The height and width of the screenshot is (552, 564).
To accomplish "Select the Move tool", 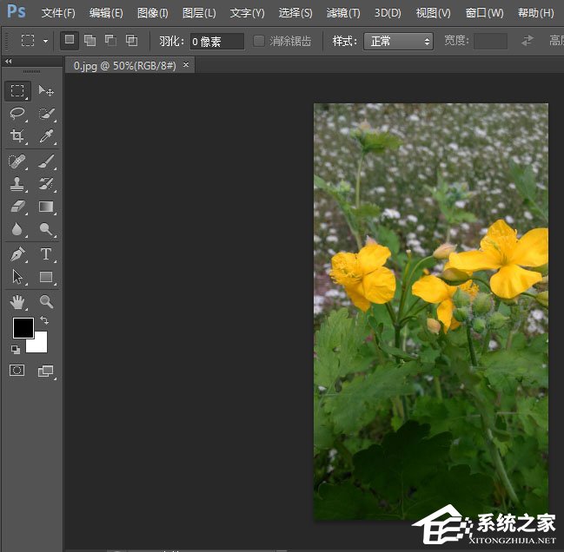I will pyautogui.click(x=46, y=91).
